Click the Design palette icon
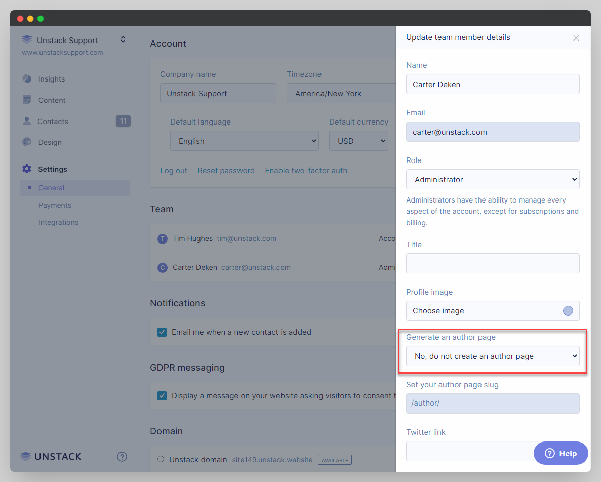This screenshot has width=601, height=482. click(27, 142)
